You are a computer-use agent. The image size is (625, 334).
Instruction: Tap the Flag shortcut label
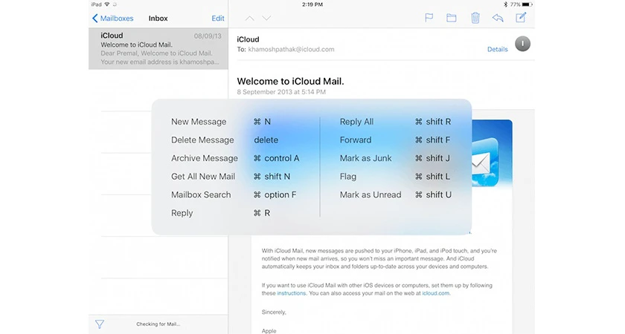tap(348, 177)
